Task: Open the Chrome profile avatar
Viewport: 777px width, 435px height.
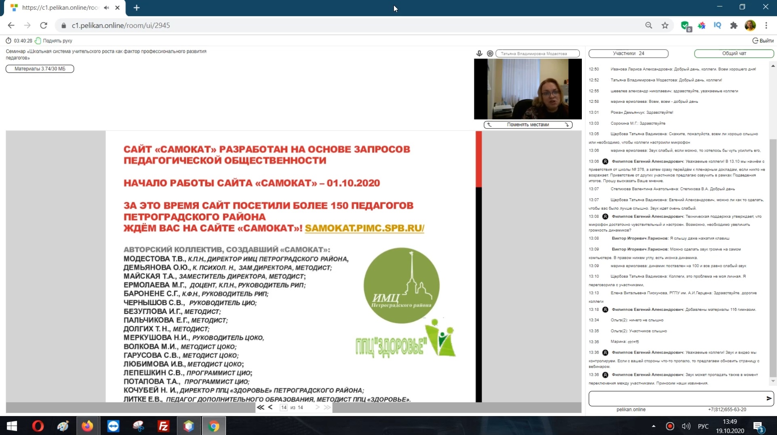Action: click(750, 25)
